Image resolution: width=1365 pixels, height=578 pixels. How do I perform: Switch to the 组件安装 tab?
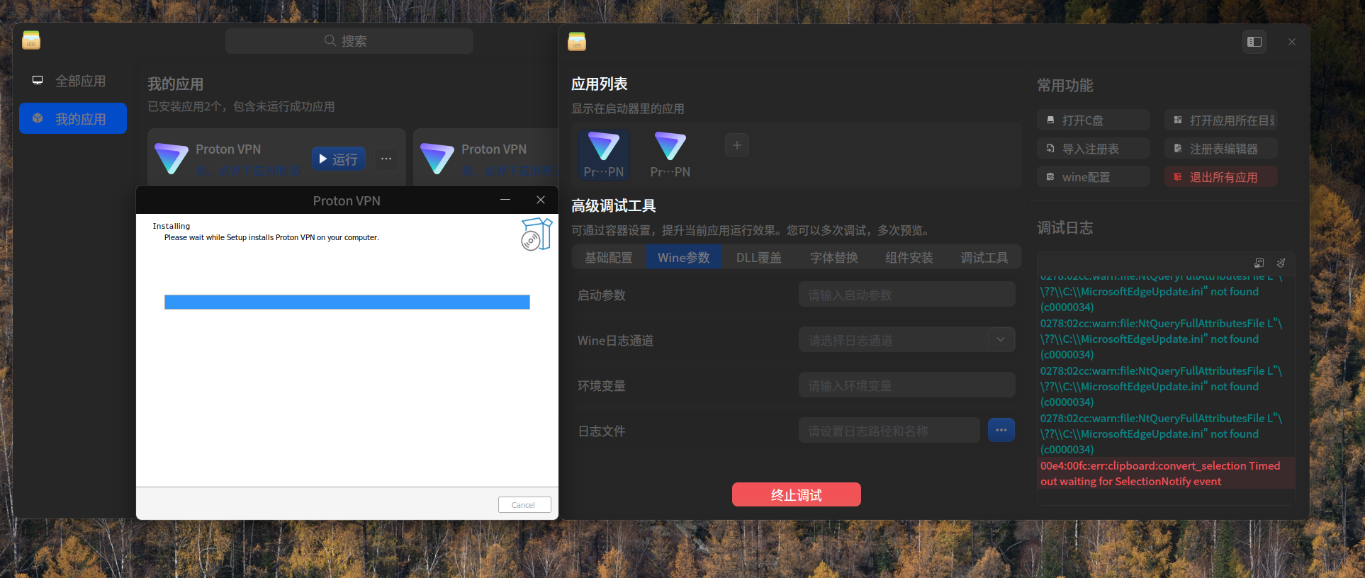[x=909, y=257]
